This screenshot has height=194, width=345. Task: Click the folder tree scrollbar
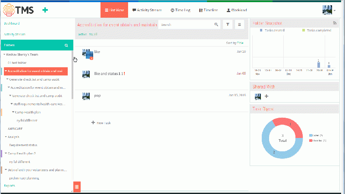click(x=72, y=75)
